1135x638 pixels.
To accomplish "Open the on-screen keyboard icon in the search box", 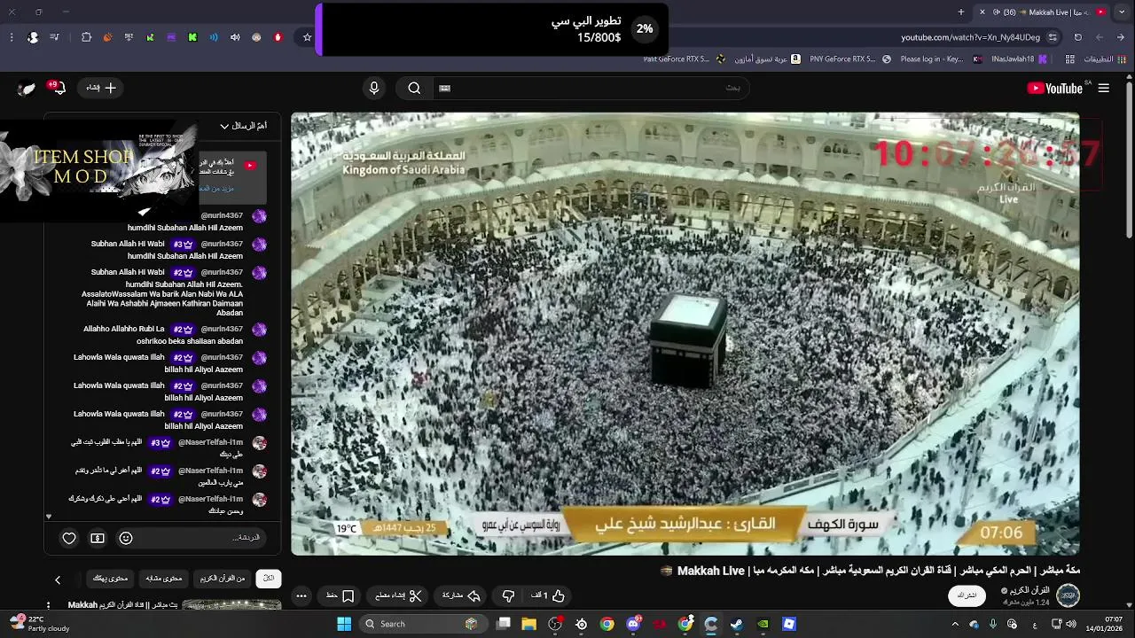I will (x=445, y=88).
